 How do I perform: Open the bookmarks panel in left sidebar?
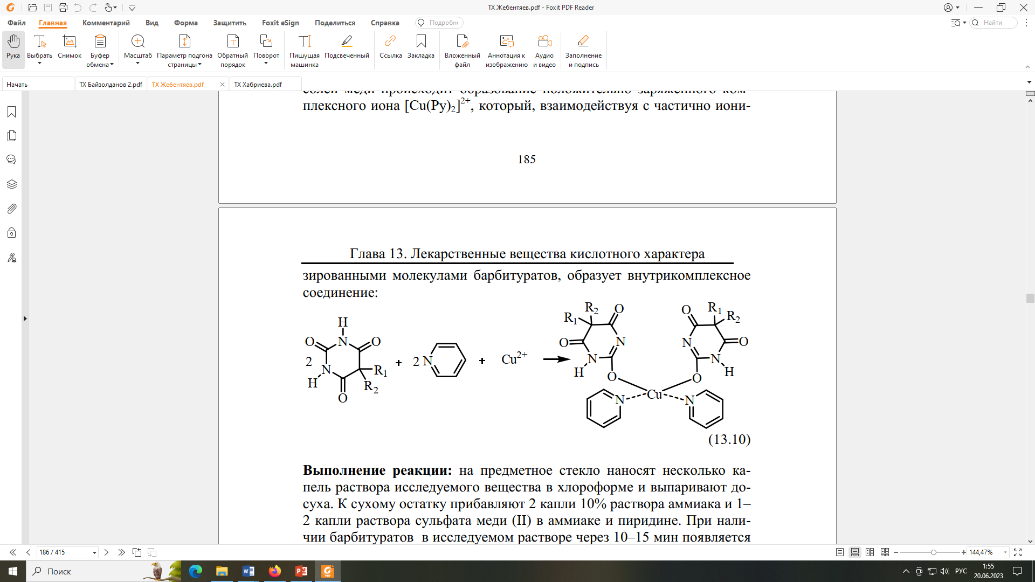coord(11,112)
